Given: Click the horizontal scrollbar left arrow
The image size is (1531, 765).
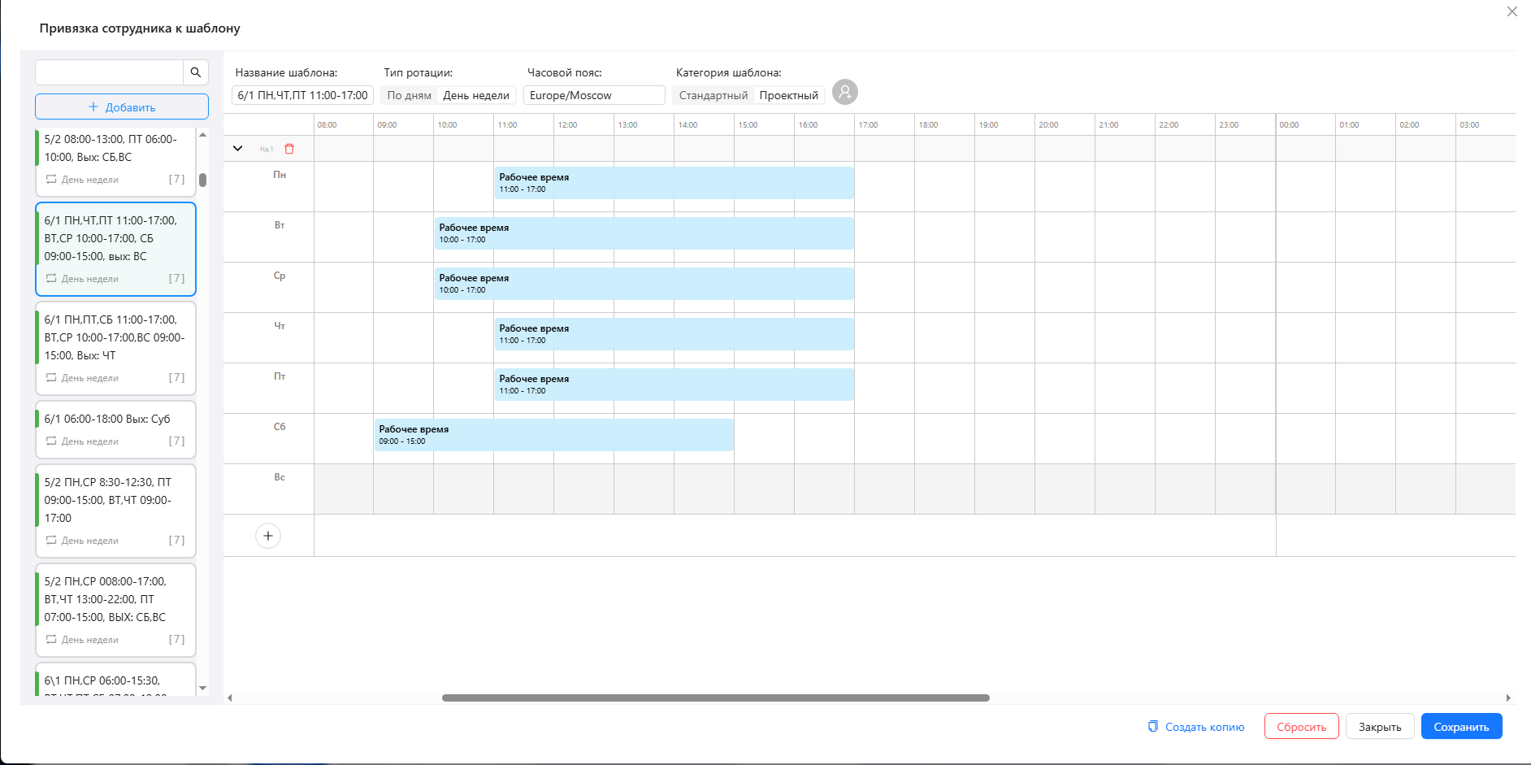Looking at the screenshot, I should tap(230, 698).
